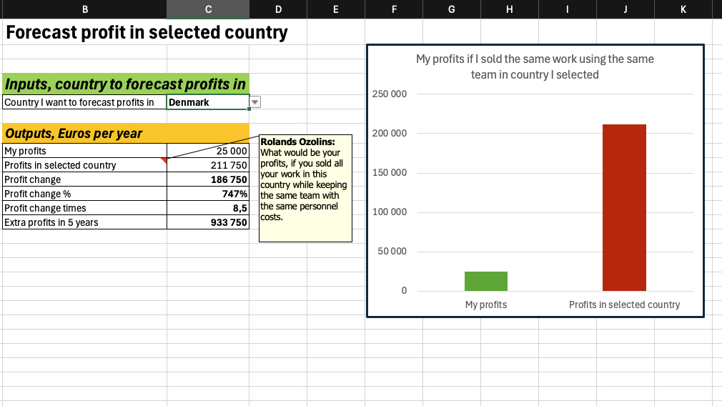Select column K header
The width and height of the screenshot is (722, 406).
[x=683, y=9]
